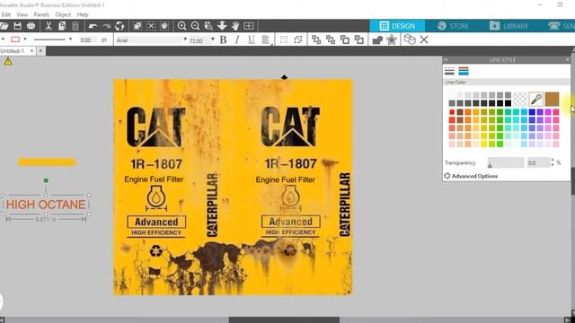The width and height of the screenshot is (575, 323).
Task: Expand Advanced Options in Line Style
Action: [471, 176]
